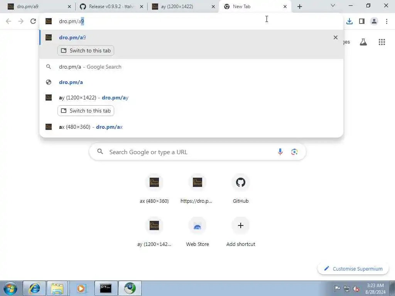The height and width of the screenshot is (296, 395).
Task: Expand the tab search chevron
Action: click(333, 5)
